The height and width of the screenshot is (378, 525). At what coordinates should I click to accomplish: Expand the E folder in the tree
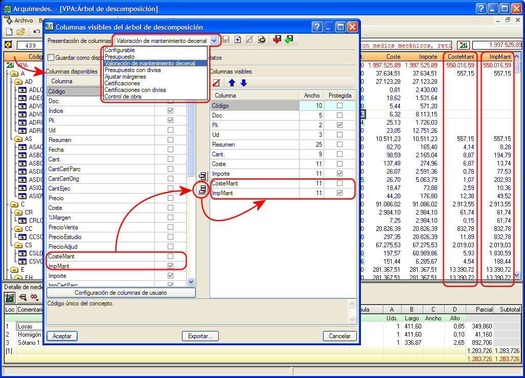point(14,270)
